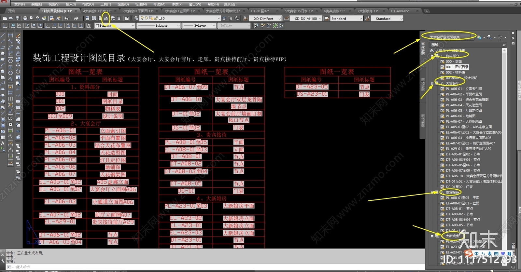Select the Multiline Text 'A' tool
Screen dimensions: 521x272
pyautogui.click(x=3, y=143)
